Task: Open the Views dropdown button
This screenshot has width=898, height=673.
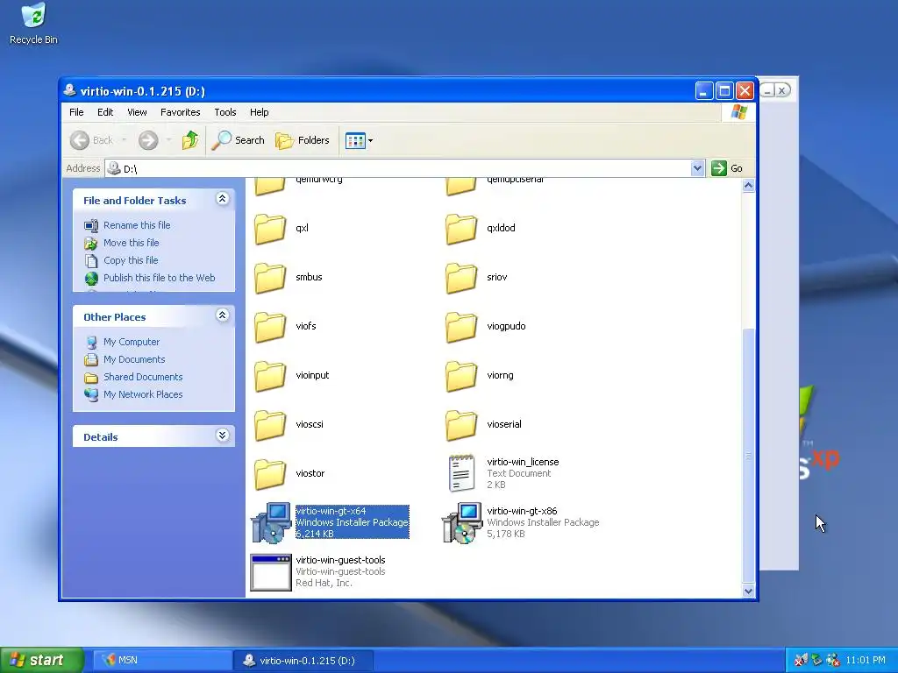Action: (359, 140)
